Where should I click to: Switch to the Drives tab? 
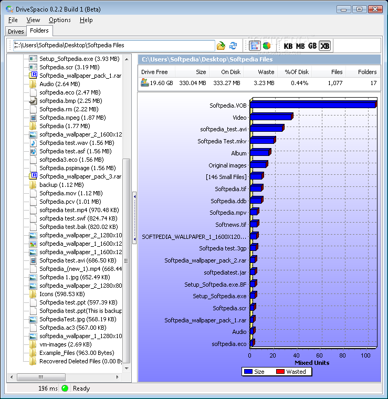point(16,31)
